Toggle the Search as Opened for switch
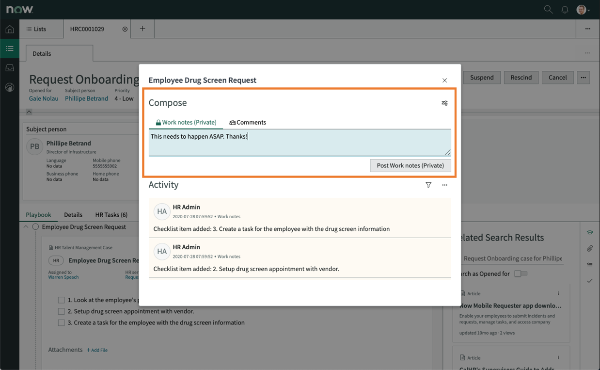The image size is (600, 370). tap(521, 273)
